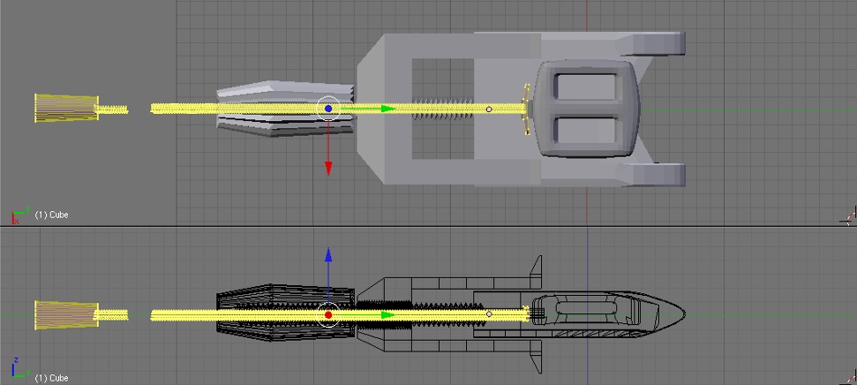Click the upper triangular fin in lower viewport
Screen dimensions: 857x385
(535, 272)
